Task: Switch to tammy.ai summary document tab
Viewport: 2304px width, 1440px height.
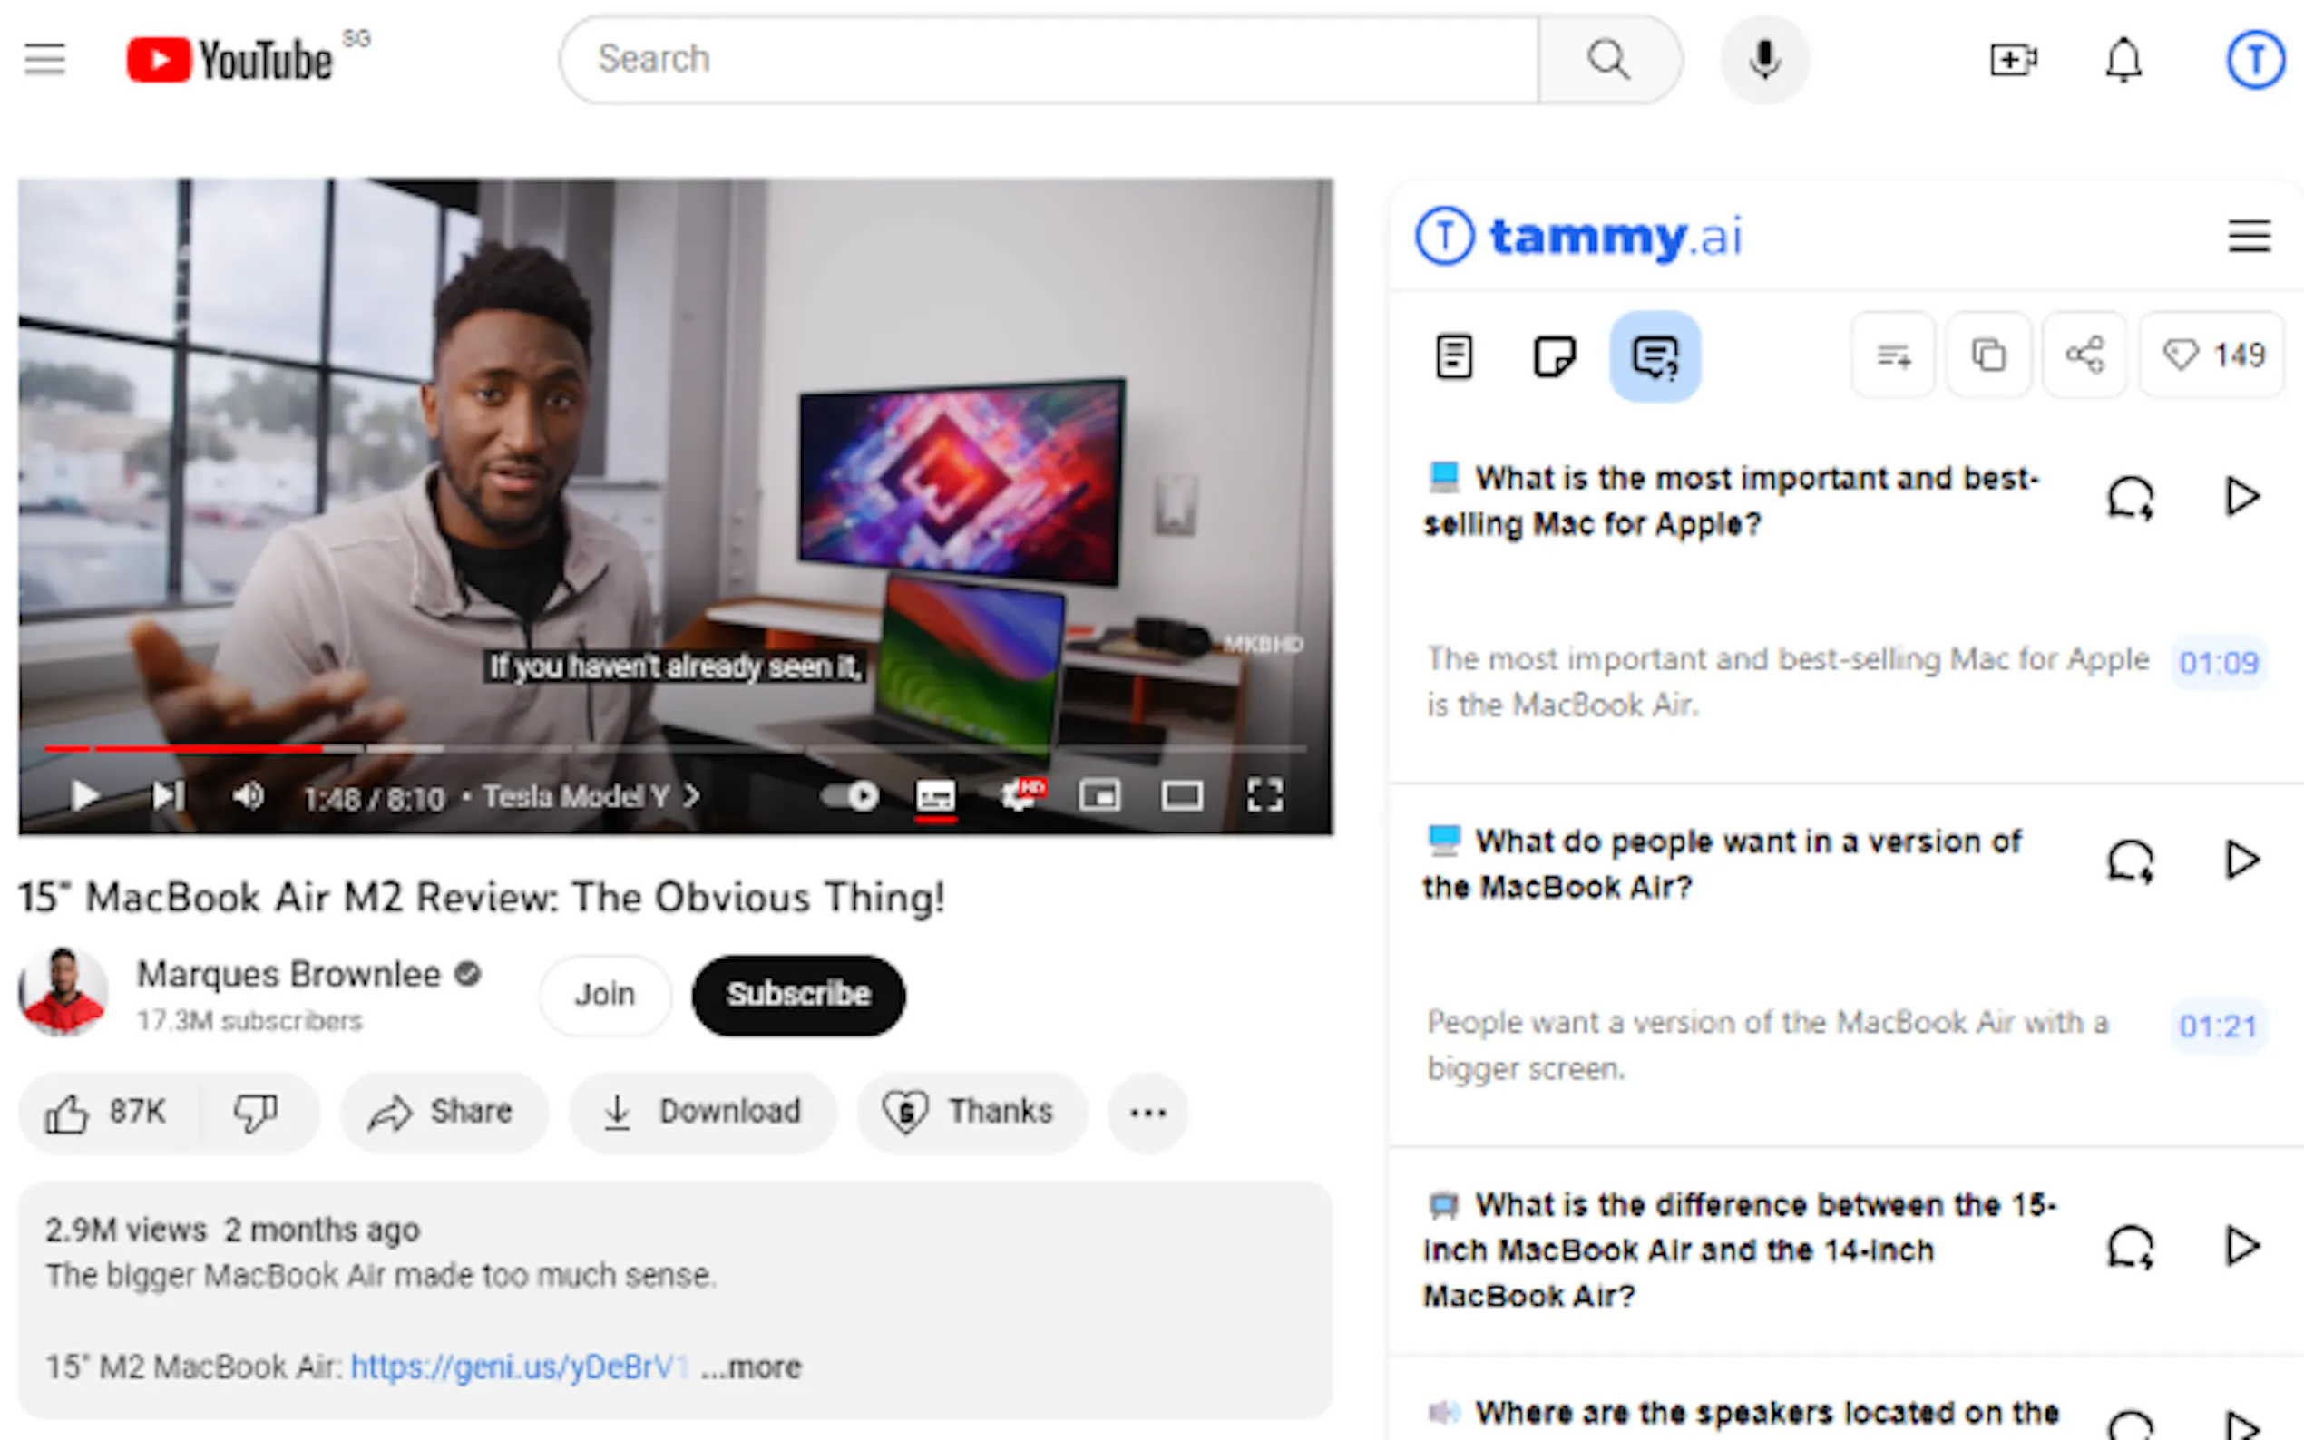Action: pos(1453,357)
